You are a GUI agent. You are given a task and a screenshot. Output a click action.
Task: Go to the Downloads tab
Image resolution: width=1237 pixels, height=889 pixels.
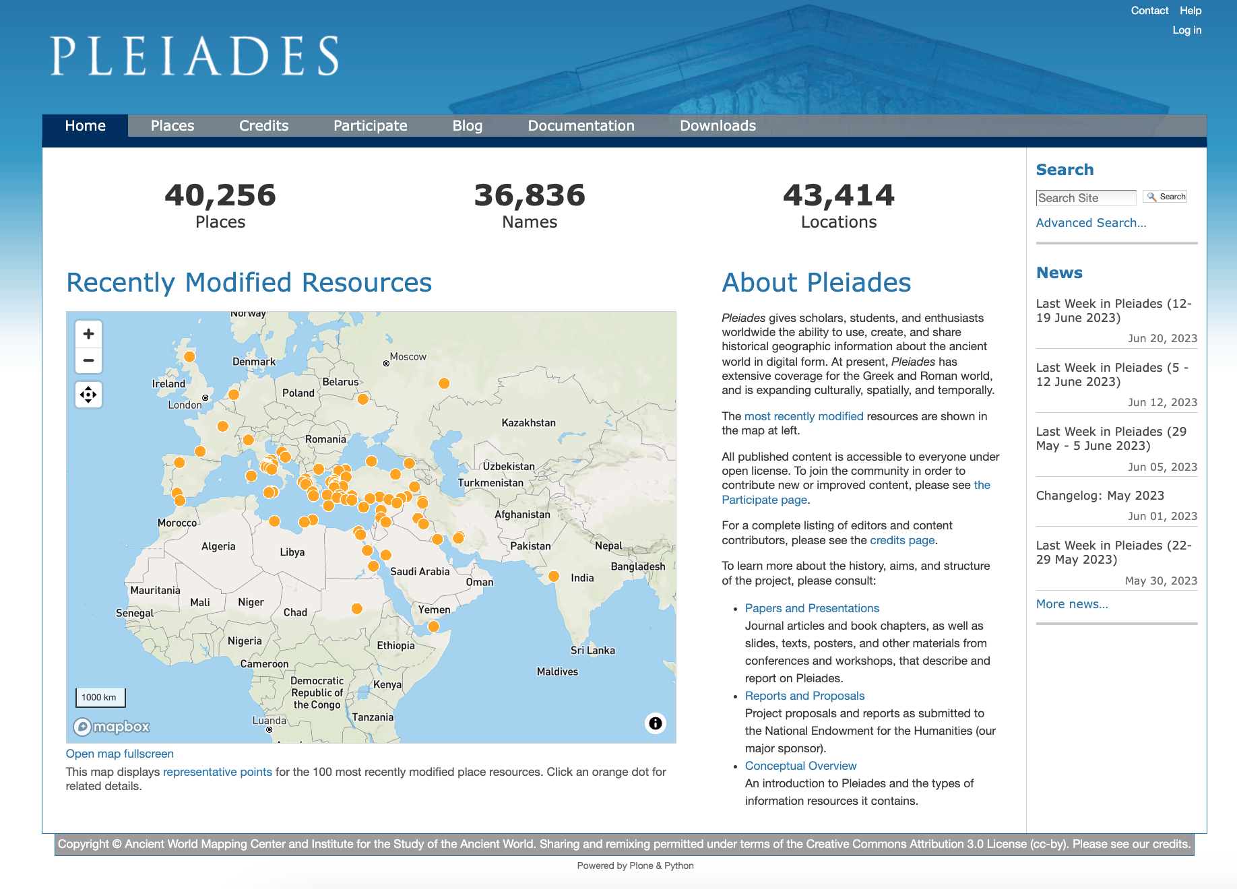pyautogui.click(x=718, y=126)
